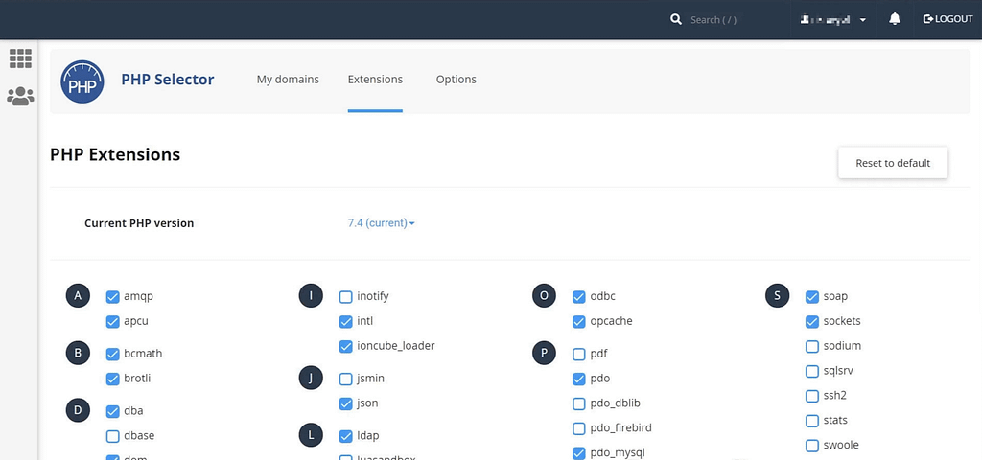Disable the amqp extension checkbox
The image size is (982, 460).
pyautogui.click(x=113, y=297)
